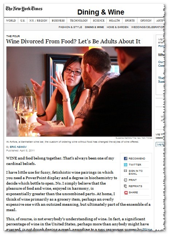Open the Technology section tab
The width and height of the screenshot is (171, 237).
pos(79,20)
